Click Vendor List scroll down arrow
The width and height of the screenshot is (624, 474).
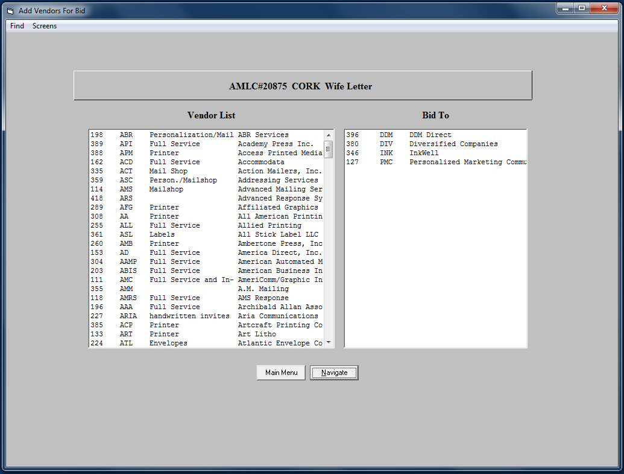point(329,342)
